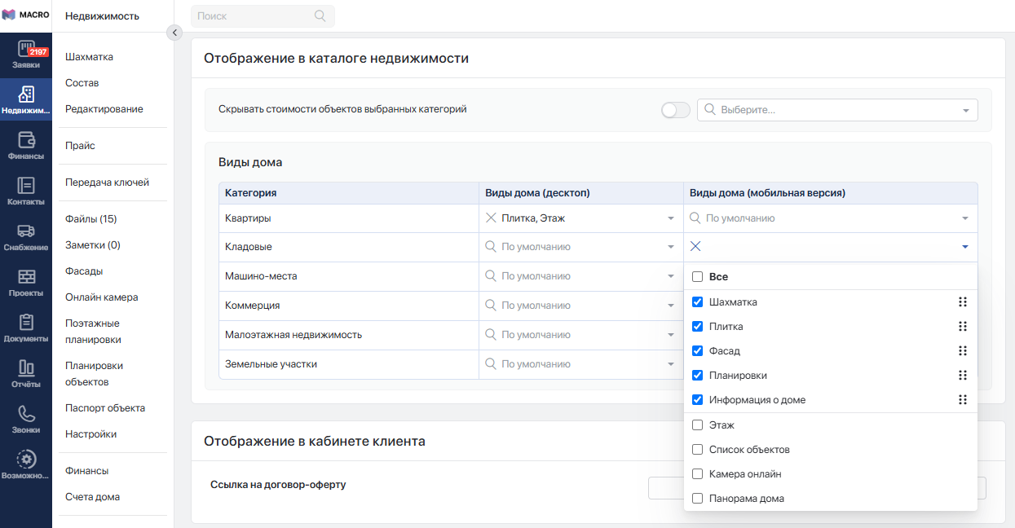Select Паспорт объекта menu item
Image resolution: width=1015 pixels, height=528 pixels.
tap(104, 408)
